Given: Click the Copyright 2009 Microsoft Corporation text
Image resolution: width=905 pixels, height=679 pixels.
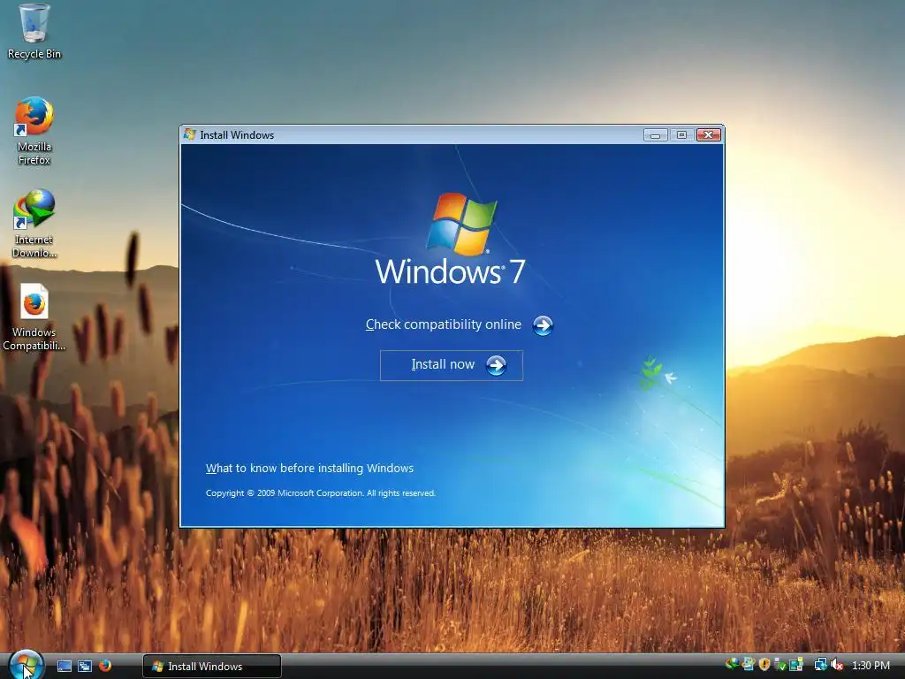Looking at the screenshot, I should (x=320, y=493).
